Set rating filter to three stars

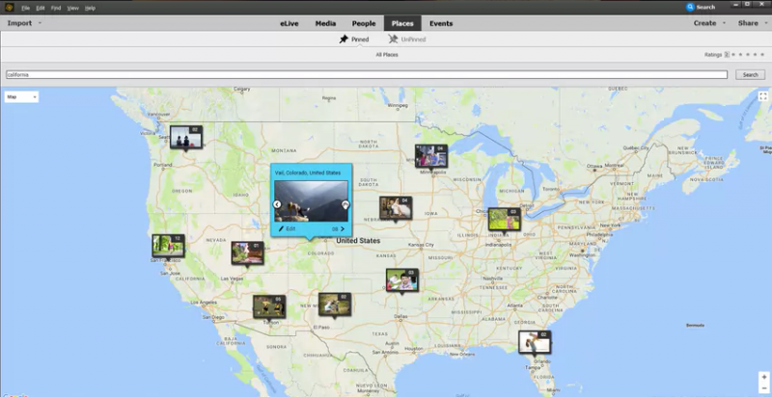[x=748, y=55]
